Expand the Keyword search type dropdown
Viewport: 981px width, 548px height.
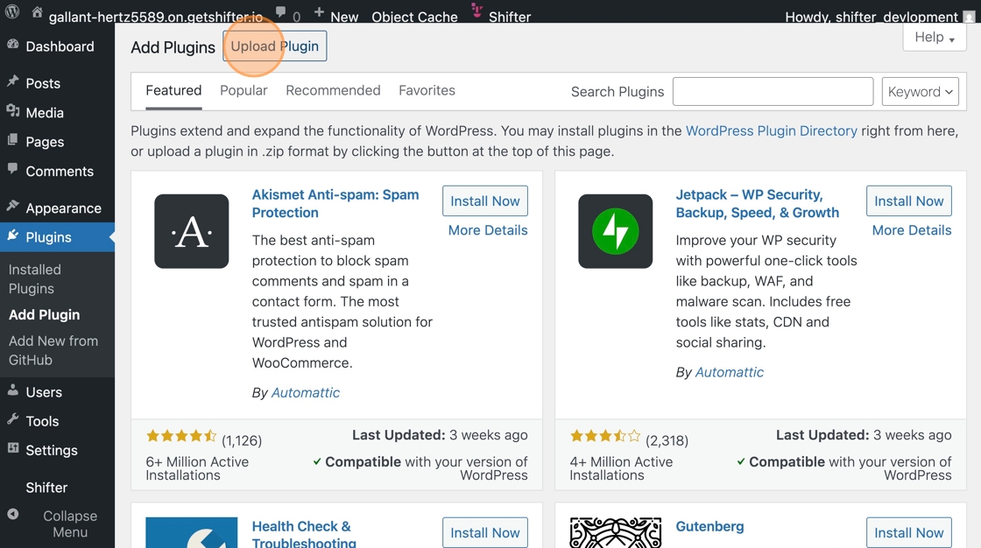click(921, 92)
